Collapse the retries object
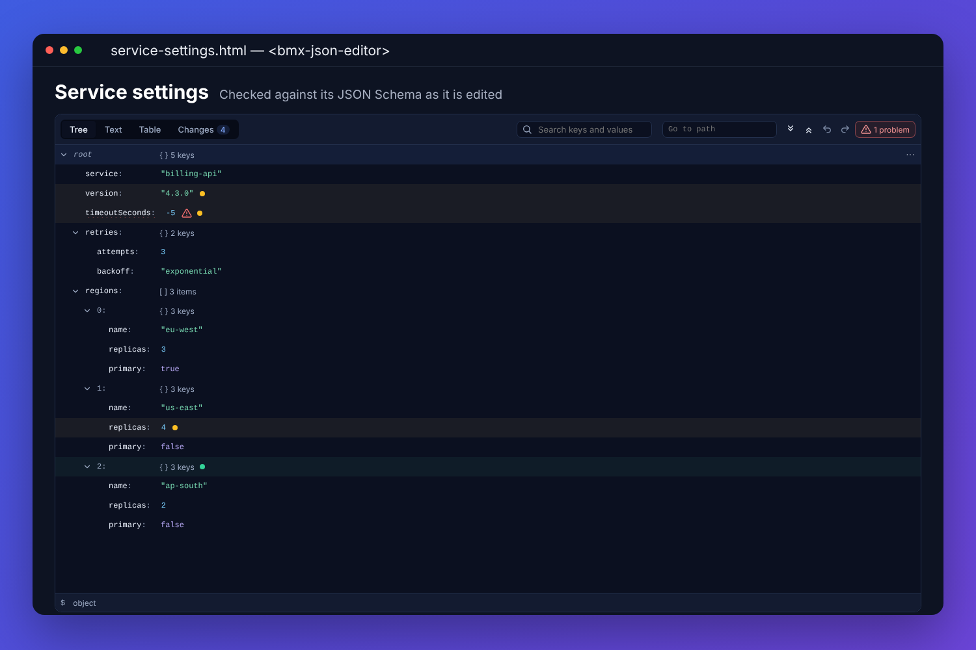Image resolution: width=976 pixels, height=650 pixels. pos(75,233)
